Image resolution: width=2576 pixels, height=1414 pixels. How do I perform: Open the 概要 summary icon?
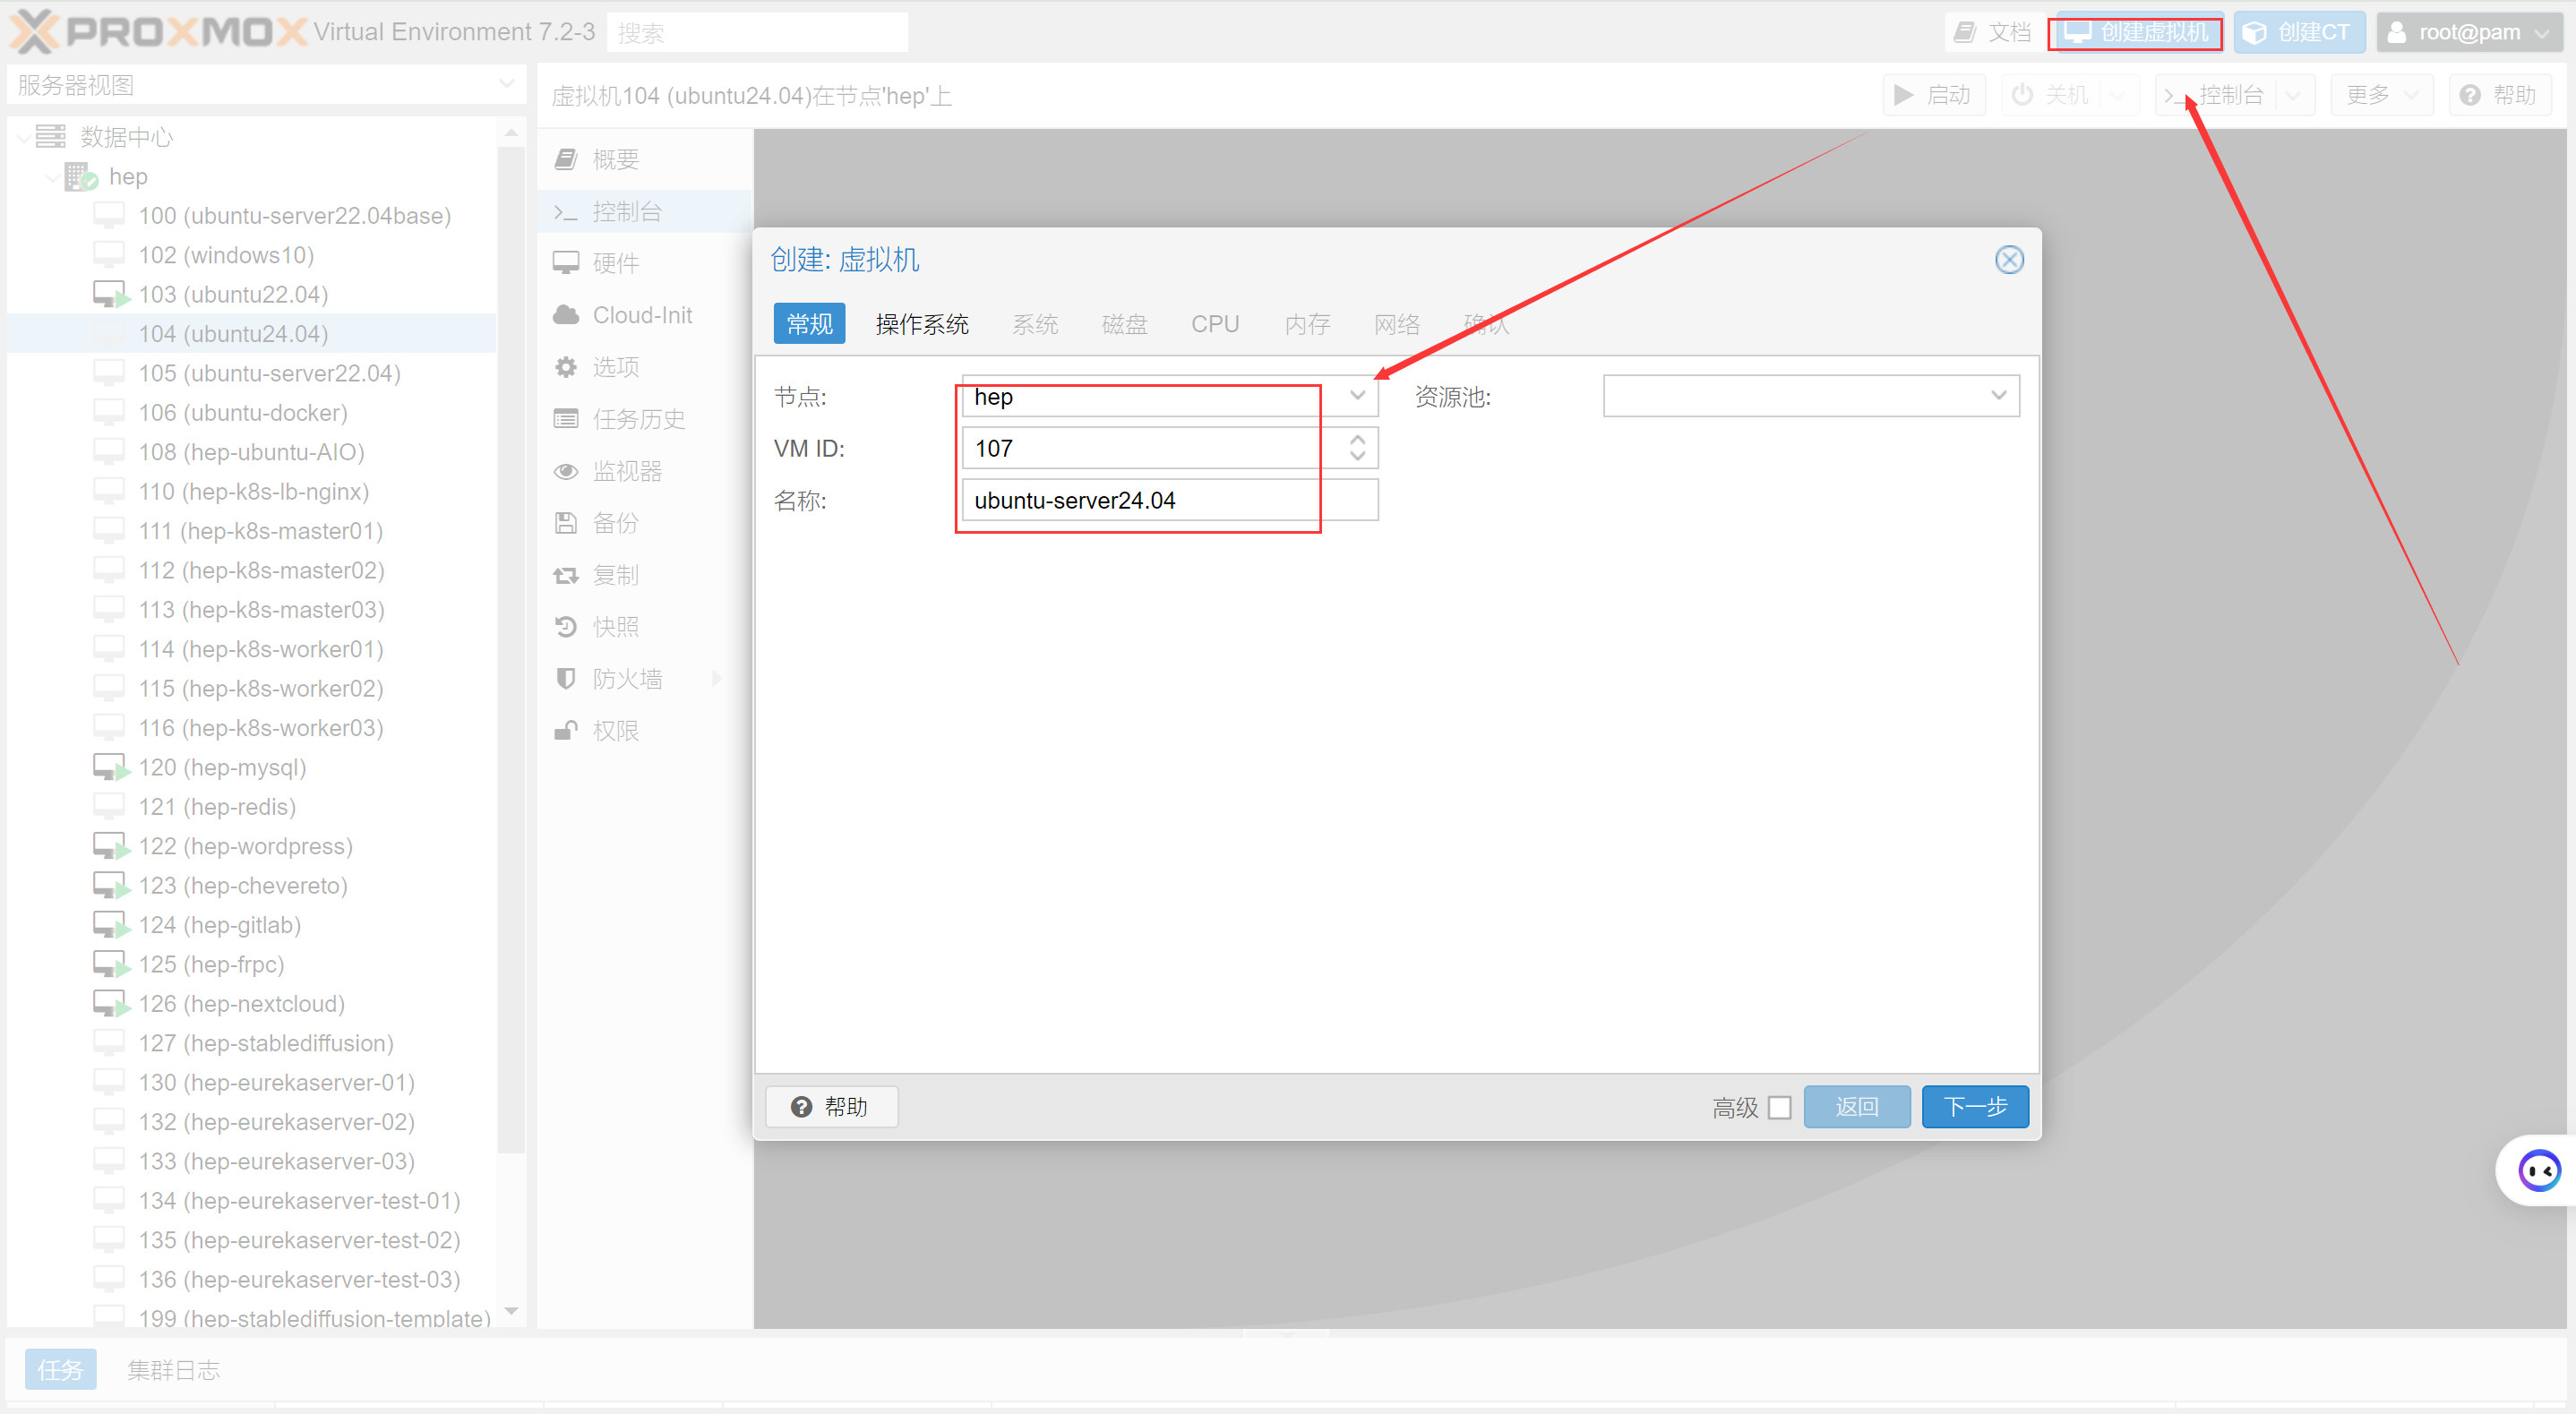566,159
